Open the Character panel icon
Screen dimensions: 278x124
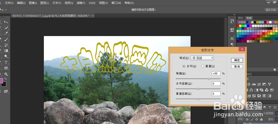click(x=232, y=39)
